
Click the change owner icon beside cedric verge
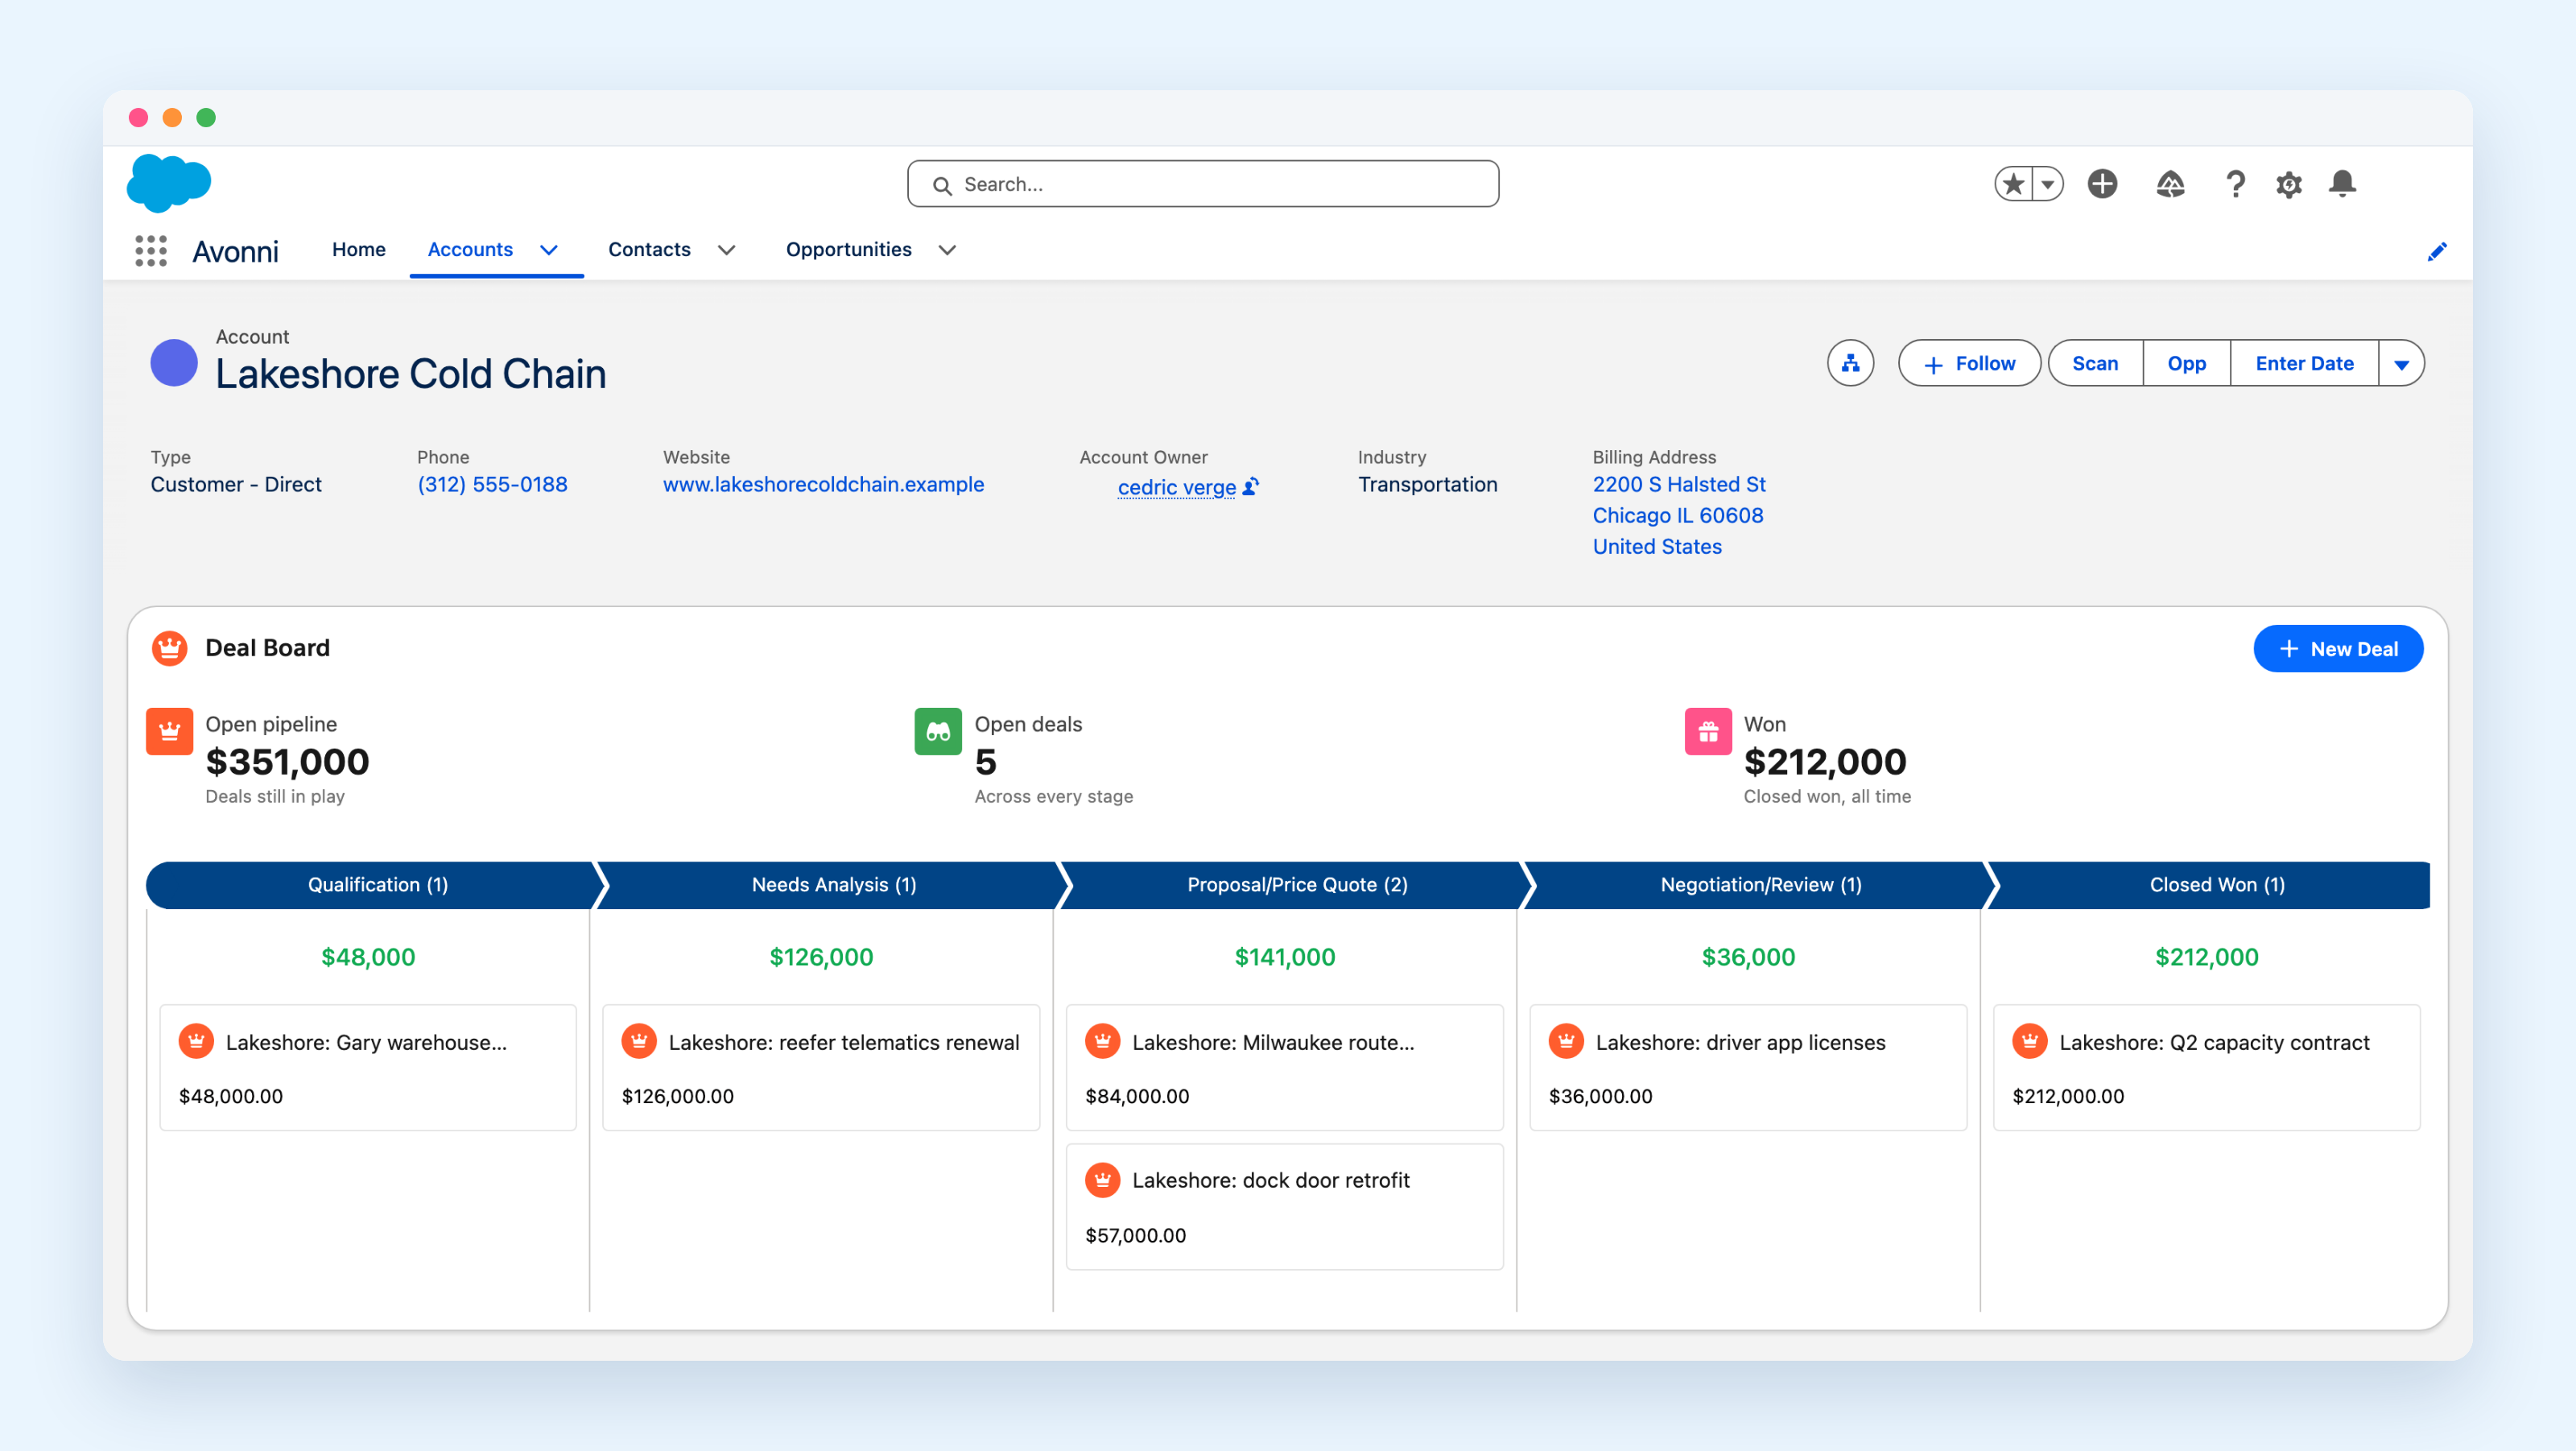pos(1251,487)
